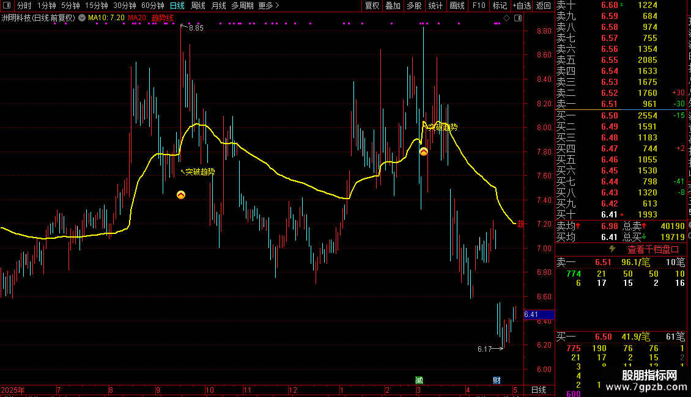Image resolution: width=691 pixels, height=397 pixels.
Task: Toggle the left sidebar panel icon
Action: [7, 5]
